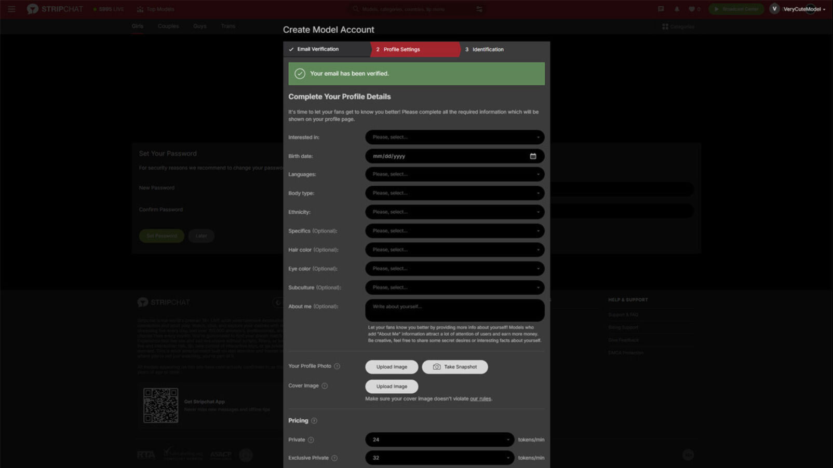The width and height of the screenshot is (833, 468).
Task: Click into the About me text area
Action: click(x=454, y=310)
